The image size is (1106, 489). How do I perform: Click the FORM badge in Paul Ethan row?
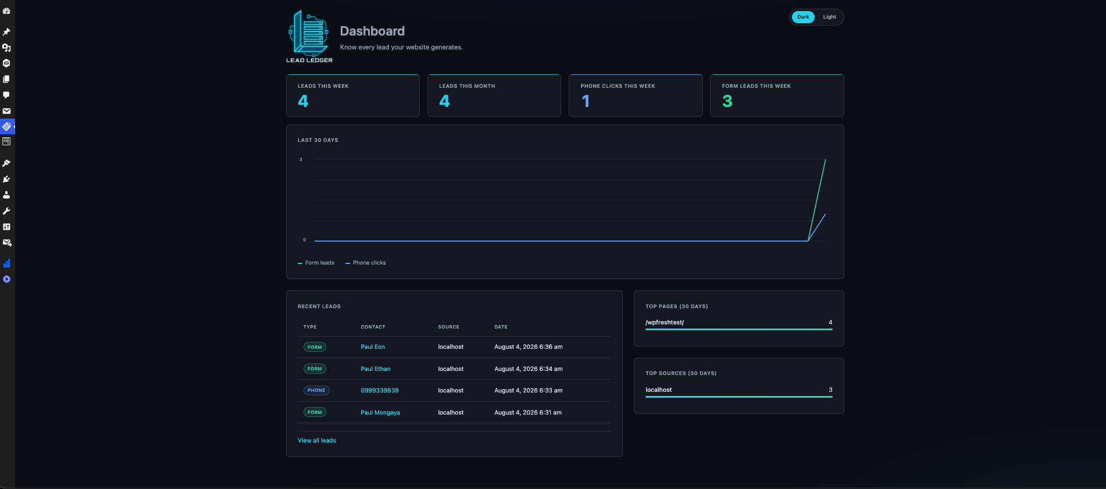315,369
